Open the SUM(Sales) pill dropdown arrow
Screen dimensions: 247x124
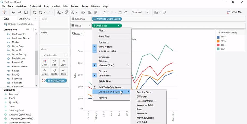click(118, 26)
